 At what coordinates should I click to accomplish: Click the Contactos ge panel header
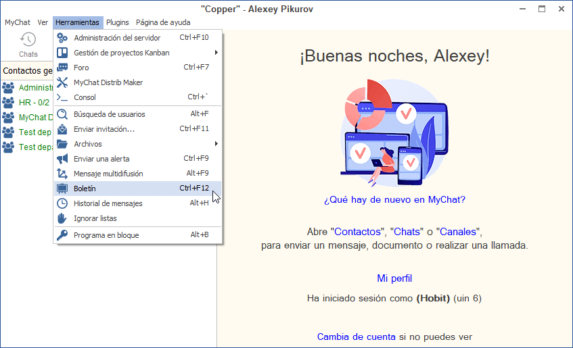point(28,70)
